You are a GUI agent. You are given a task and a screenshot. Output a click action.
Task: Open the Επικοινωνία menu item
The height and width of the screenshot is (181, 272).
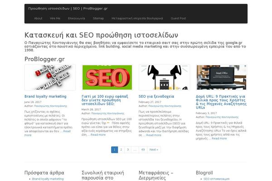click(x=77, y=19)
